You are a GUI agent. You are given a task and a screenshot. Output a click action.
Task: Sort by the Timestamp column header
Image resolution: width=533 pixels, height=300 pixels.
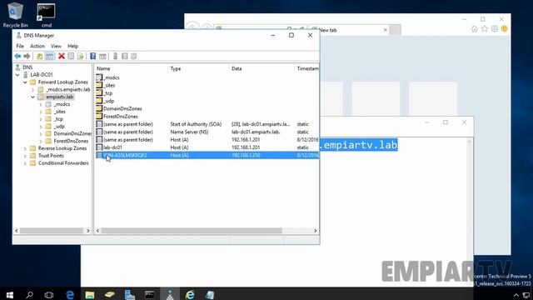(307, 68)
